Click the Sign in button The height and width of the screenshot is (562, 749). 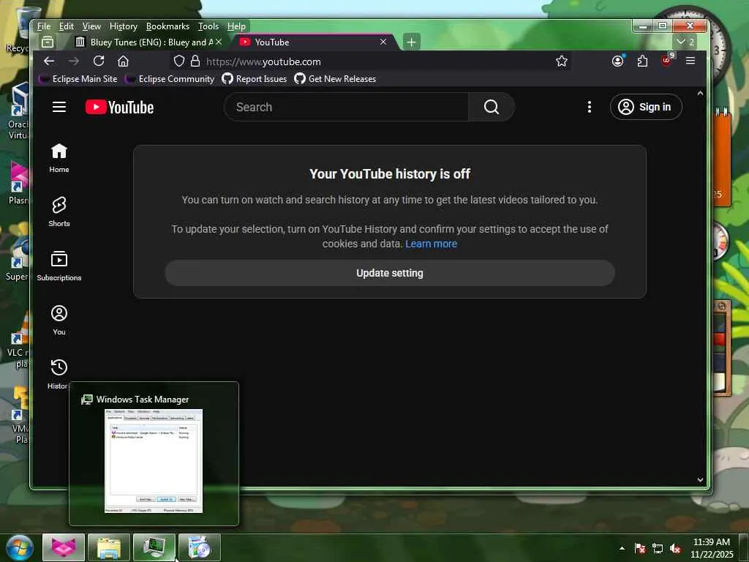pos(646,107)
